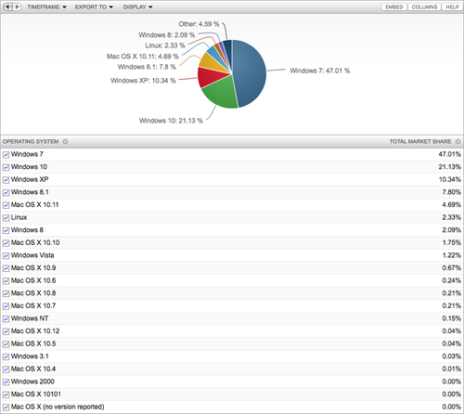Toggle the Windows 2000 chart checkbox
464x414 pixels.
point(6,382)
